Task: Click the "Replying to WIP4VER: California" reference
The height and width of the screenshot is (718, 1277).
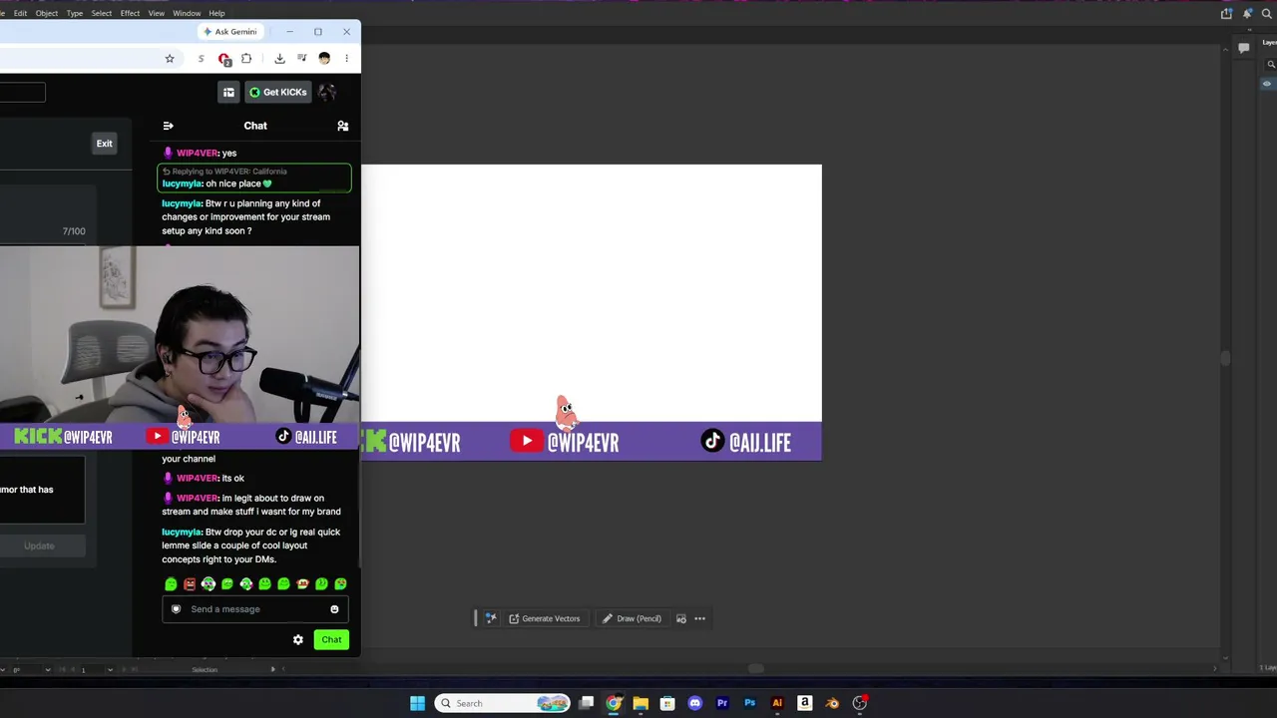Action: 224,172
